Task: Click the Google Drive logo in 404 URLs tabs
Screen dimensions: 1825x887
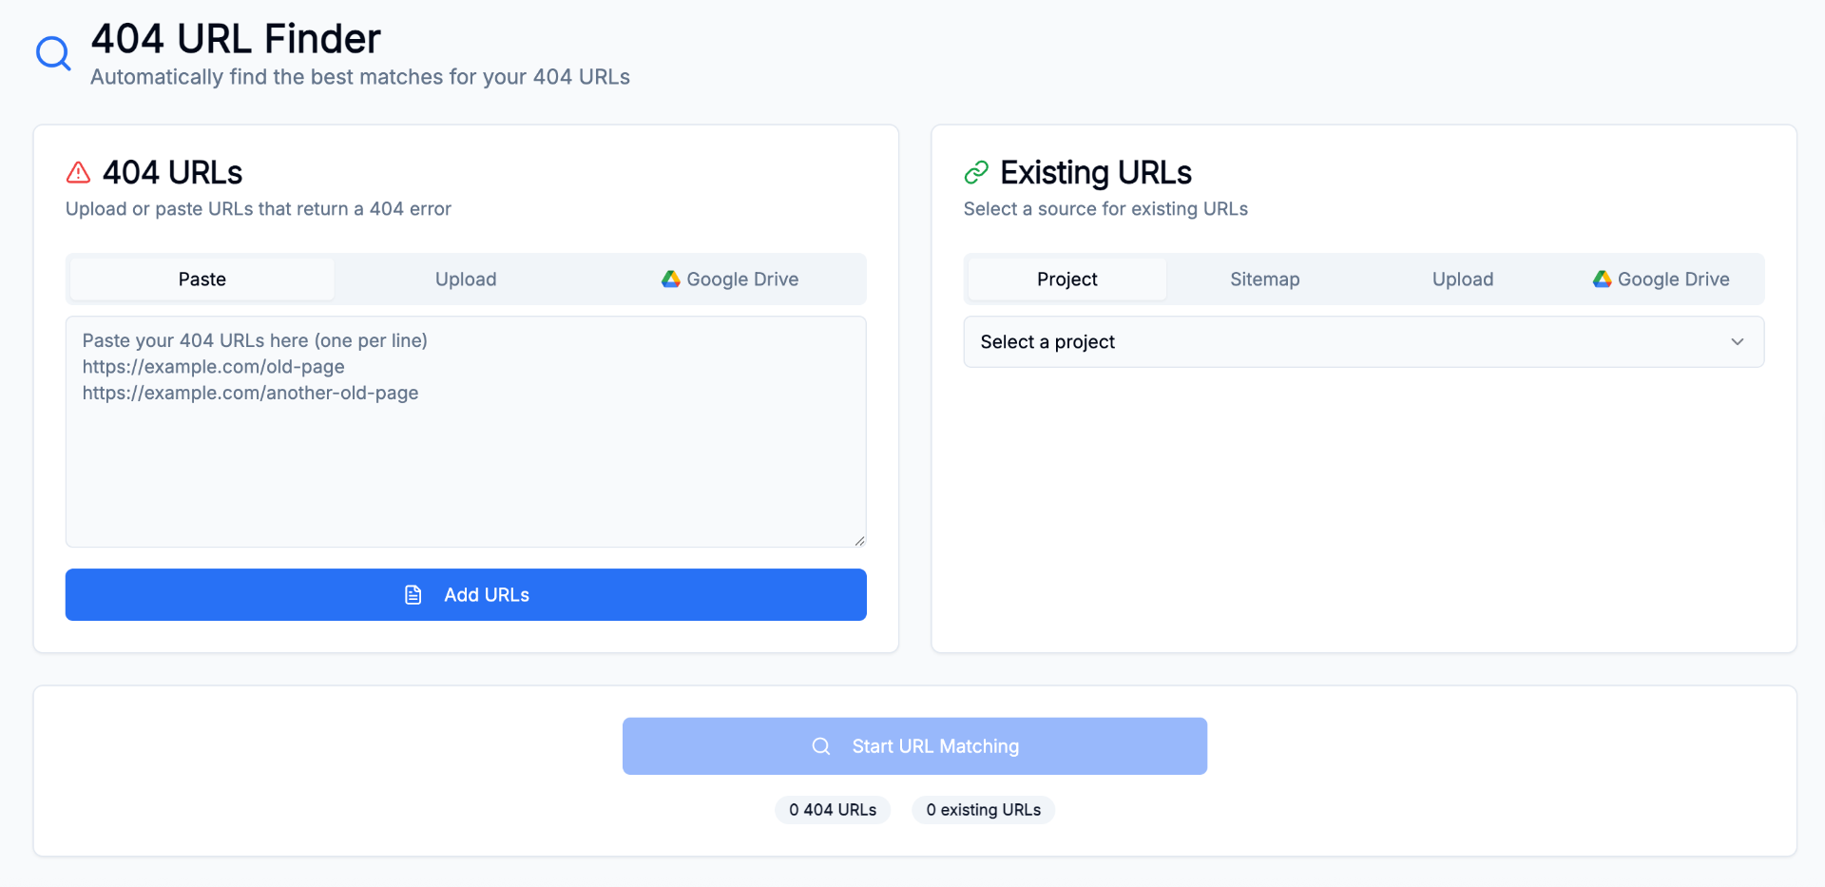Action: pos(671,279)
